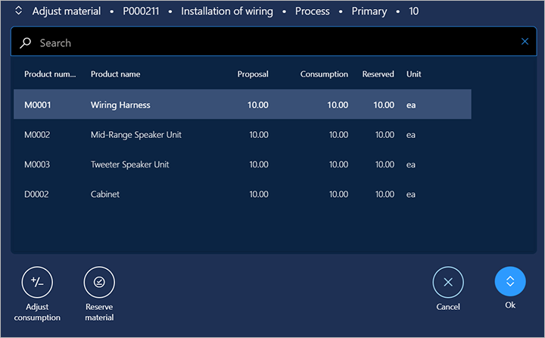Expand the dialog header chevron icon
The height and width of the screenshot is (338, 545).
(x=18, y=11)
